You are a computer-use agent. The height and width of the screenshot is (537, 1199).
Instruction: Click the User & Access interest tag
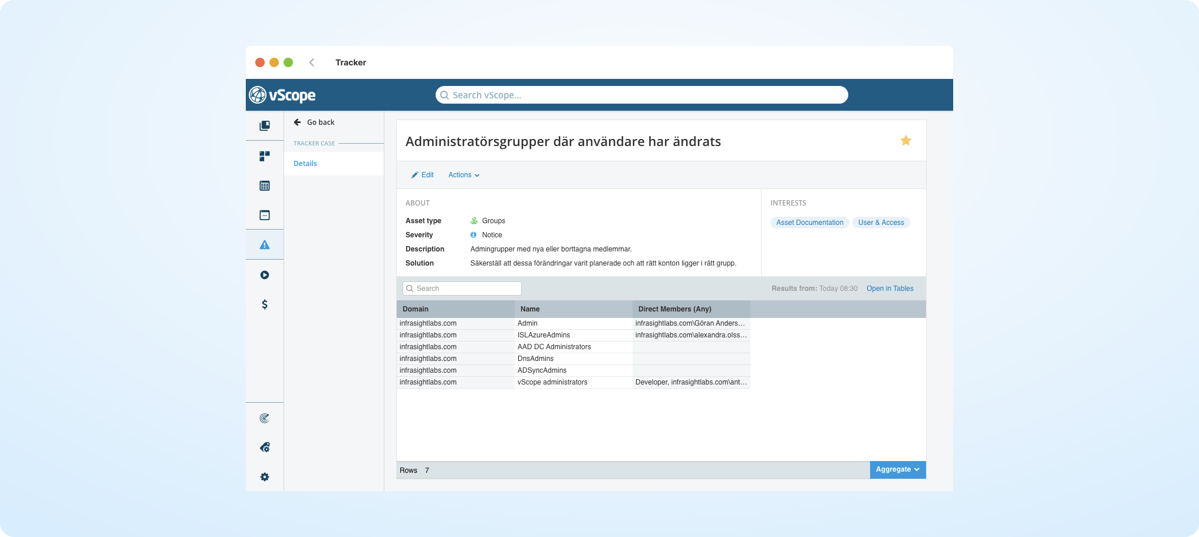pos(881,223)
